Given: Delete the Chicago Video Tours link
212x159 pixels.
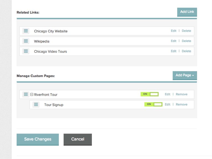Looking at the screenshot, I should pyautogui.click(x=186, y=51).
